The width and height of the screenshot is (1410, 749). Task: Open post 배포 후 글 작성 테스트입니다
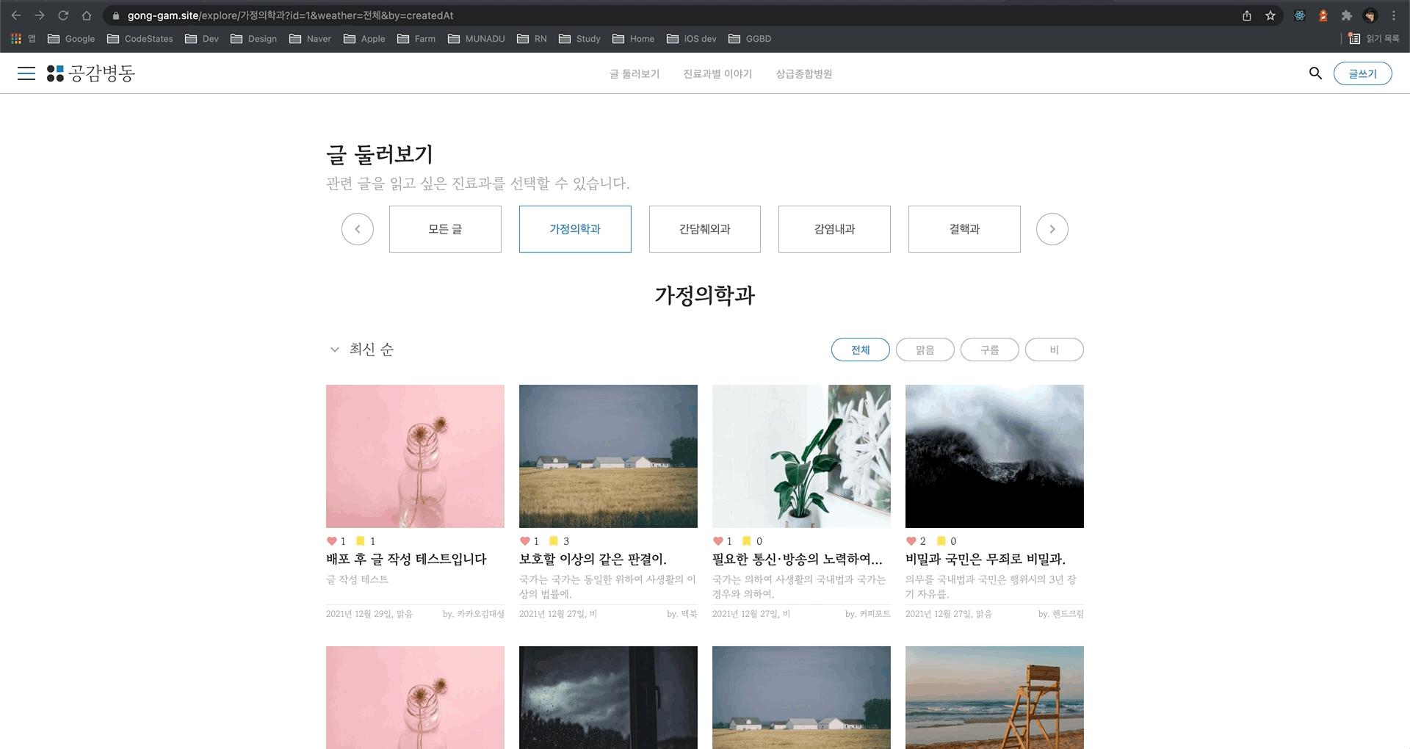[406, 560]
